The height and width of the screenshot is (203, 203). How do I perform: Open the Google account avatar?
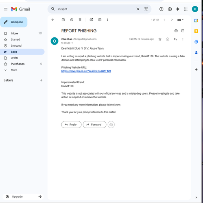(x=195, y=9)
